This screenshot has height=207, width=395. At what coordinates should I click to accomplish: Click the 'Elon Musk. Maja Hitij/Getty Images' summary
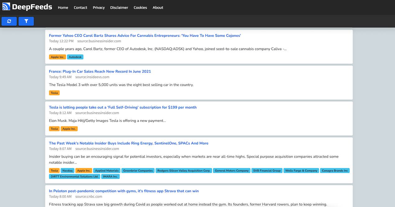[x=107, y=120]
